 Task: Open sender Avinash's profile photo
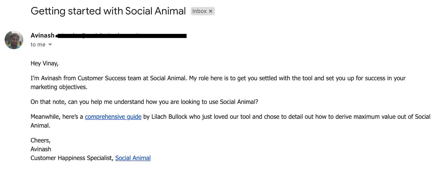pos(14,40)
